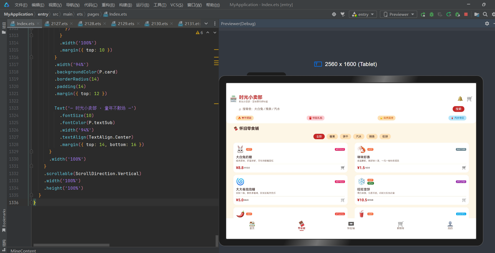This screenshot has width=495, height=253.
Task: Collapse code fold marker at line 1336
Action: 31,203
